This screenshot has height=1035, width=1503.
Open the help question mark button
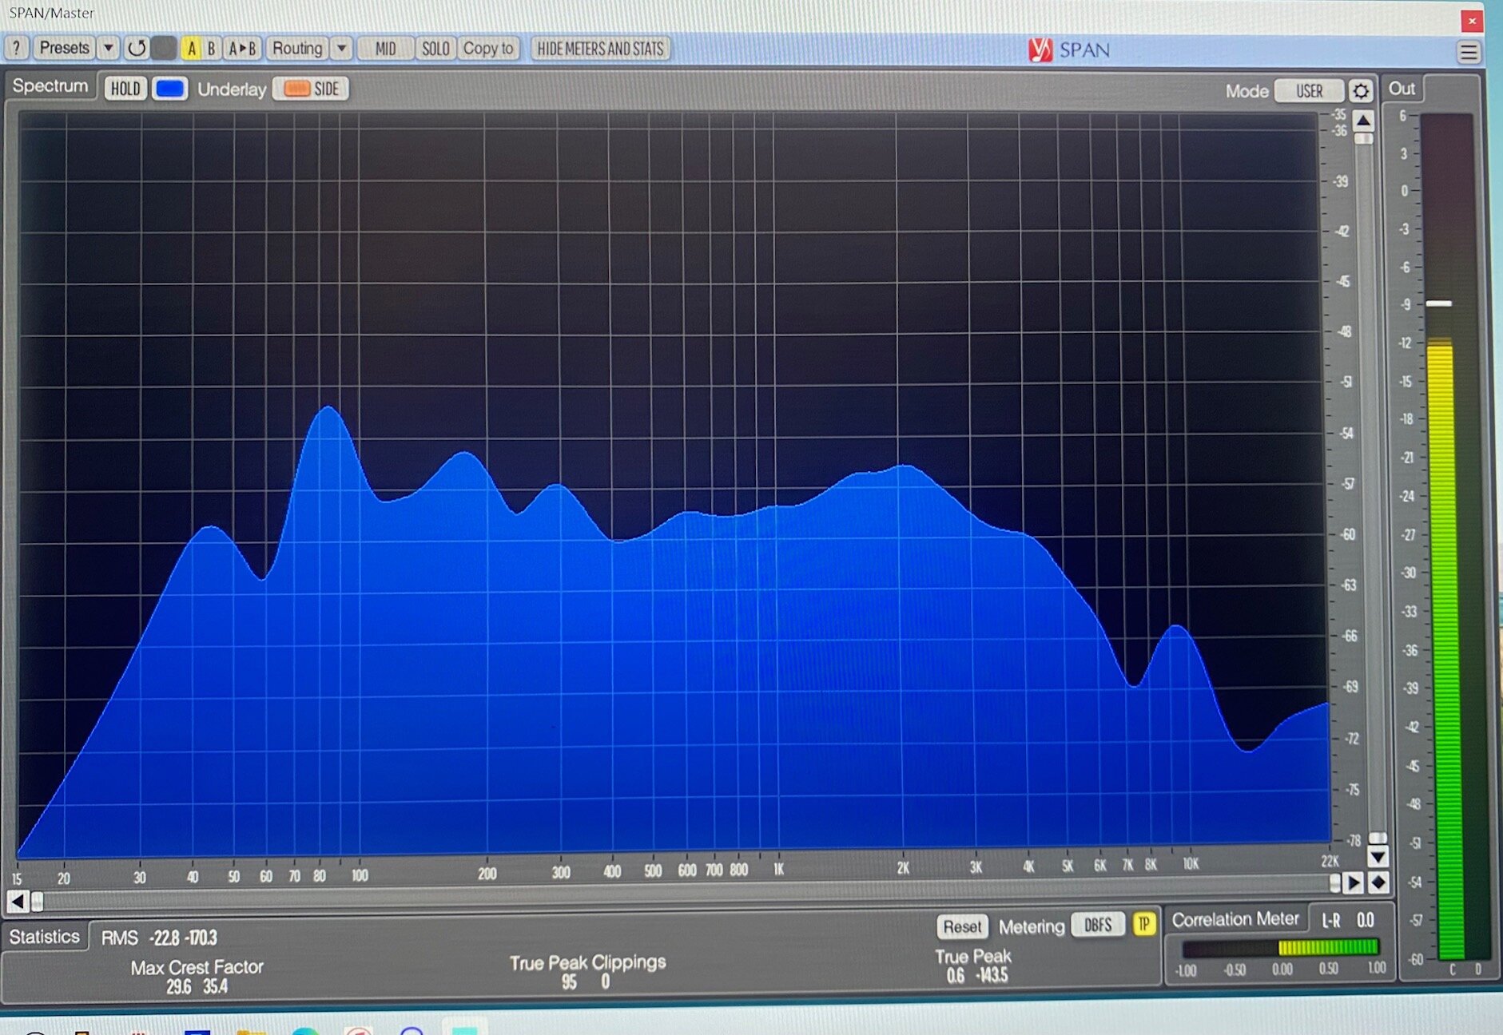click(16, 48)
